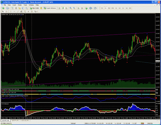Restore the inner chart window button

tap(157, 5)
